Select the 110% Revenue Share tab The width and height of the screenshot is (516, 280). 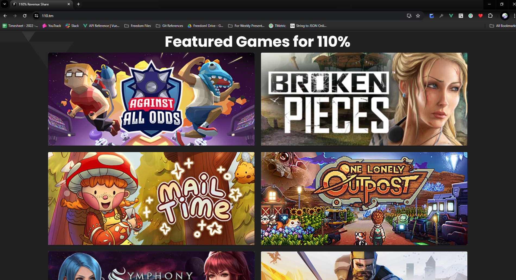pyautogui.click(x=42, y=4)
